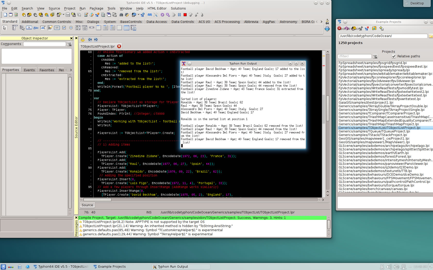Screen dimensions: 433x270
Task: Switch to the Common Controls palette tab
Action: 56,22
